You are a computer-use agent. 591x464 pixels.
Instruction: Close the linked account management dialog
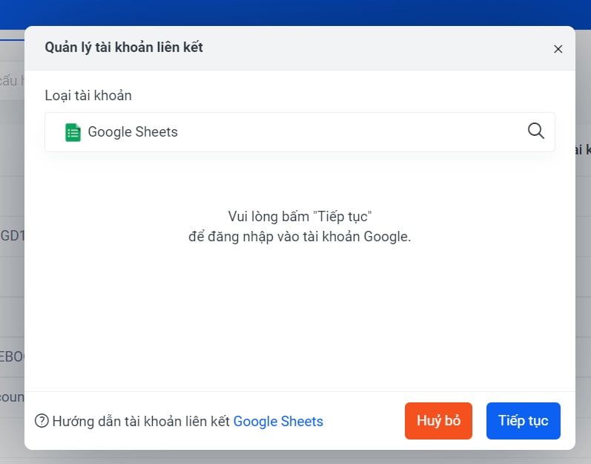point(558,49)
